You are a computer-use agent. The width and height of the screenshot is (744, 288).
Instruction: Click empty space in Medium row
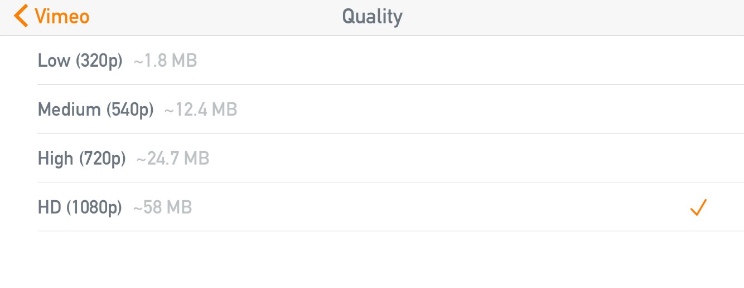[x=474, y=109]
